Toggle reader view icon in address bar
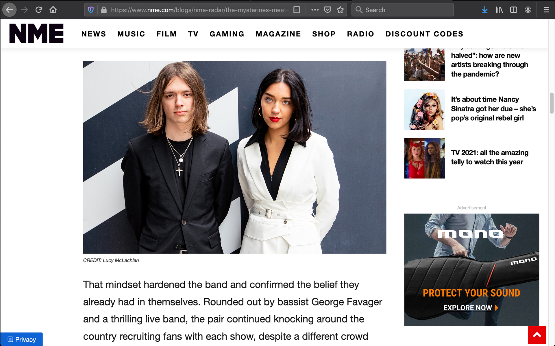 point(297,10)
